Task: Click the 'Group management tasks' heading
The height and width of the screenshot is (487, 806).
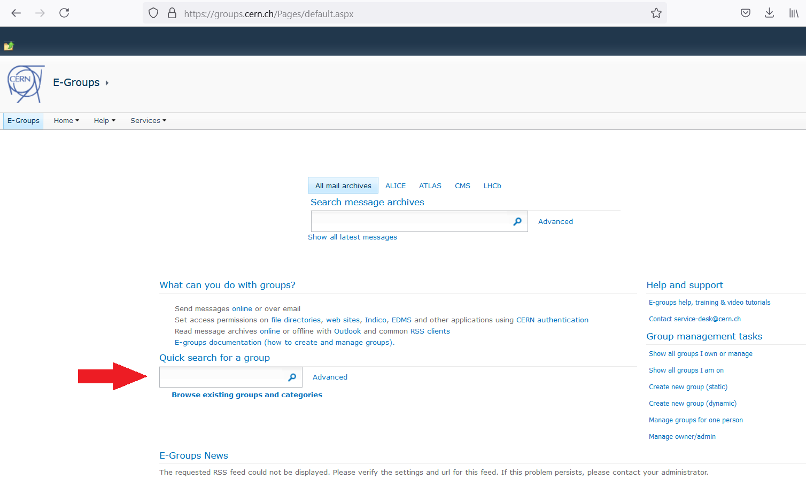Action: (x=704, y=337)
